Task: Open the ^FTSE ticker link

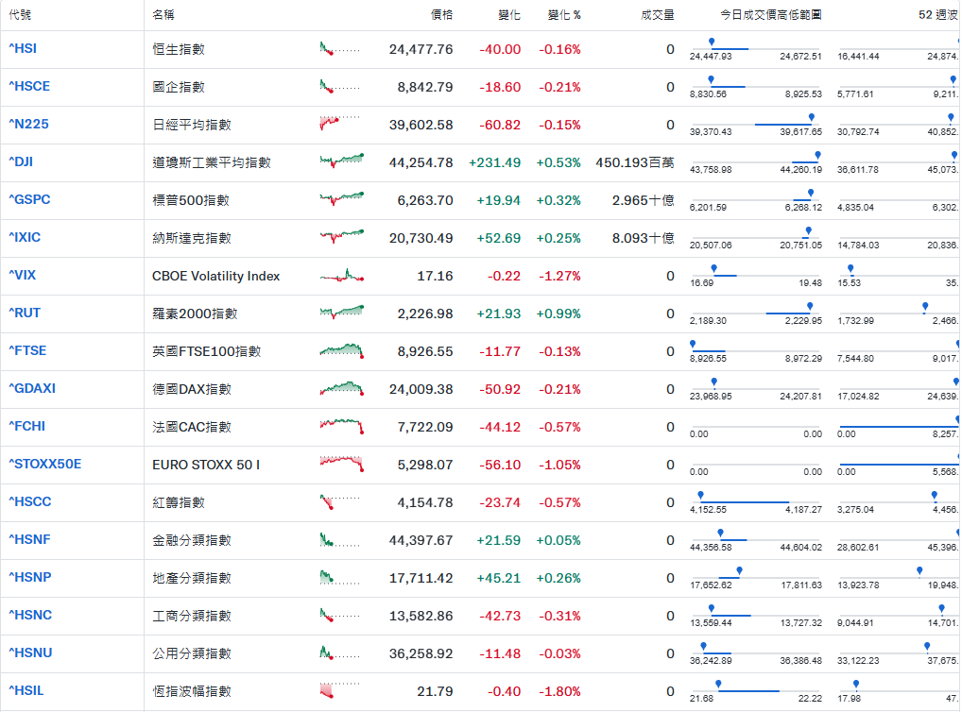Action: [x=27, y=350]
